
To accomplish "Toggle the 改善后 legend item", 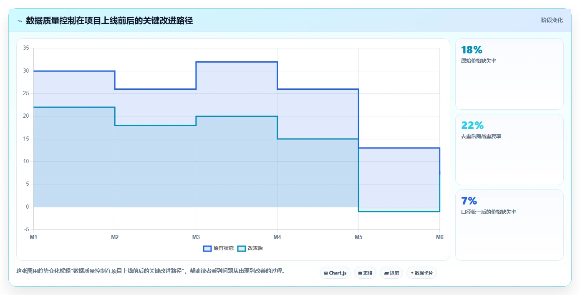I will (x=250, y=248).
